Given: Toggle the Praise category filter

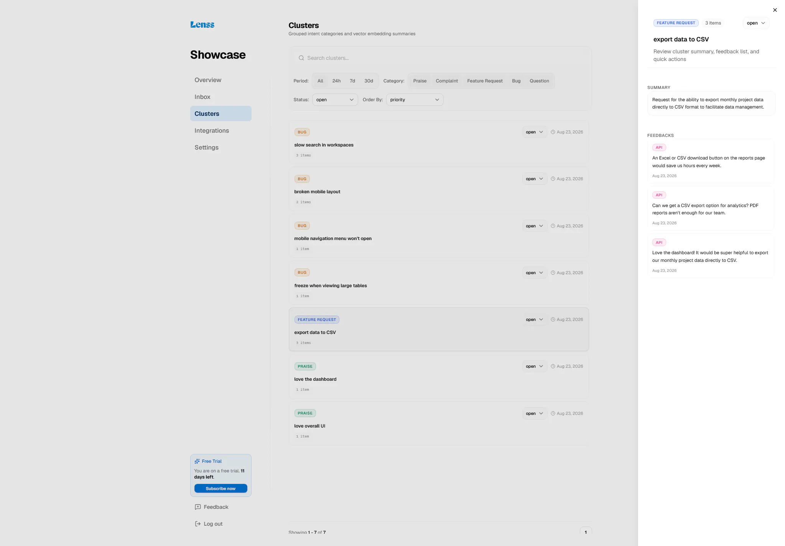Looking at the screenshot, I should pos(420,81).
